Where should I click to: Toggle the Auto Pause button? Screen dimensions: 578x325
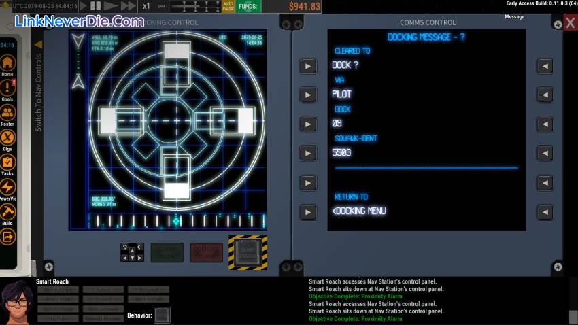pyautogui.click(x=228, y=6)
